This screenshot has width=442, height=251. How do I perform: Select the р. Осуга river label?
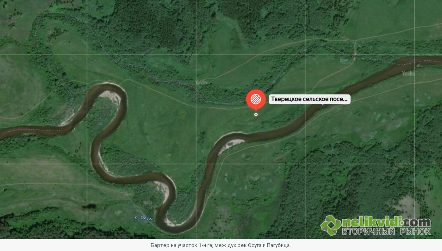[144, 218]
